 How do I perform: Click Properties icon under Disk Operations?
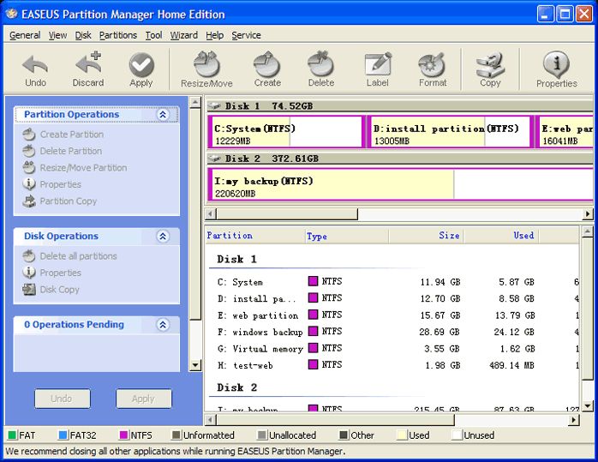click(29, 273)
